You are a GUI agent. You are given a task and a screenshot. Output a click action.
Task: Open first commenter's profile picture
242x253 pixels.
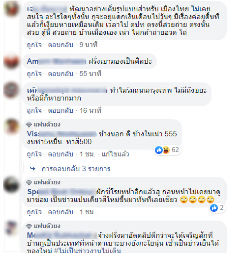point(11,8)
